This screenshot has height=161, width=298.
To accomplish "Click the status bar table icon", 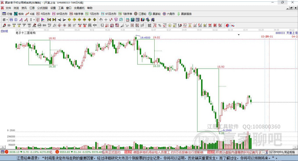I will pos(2,152).
